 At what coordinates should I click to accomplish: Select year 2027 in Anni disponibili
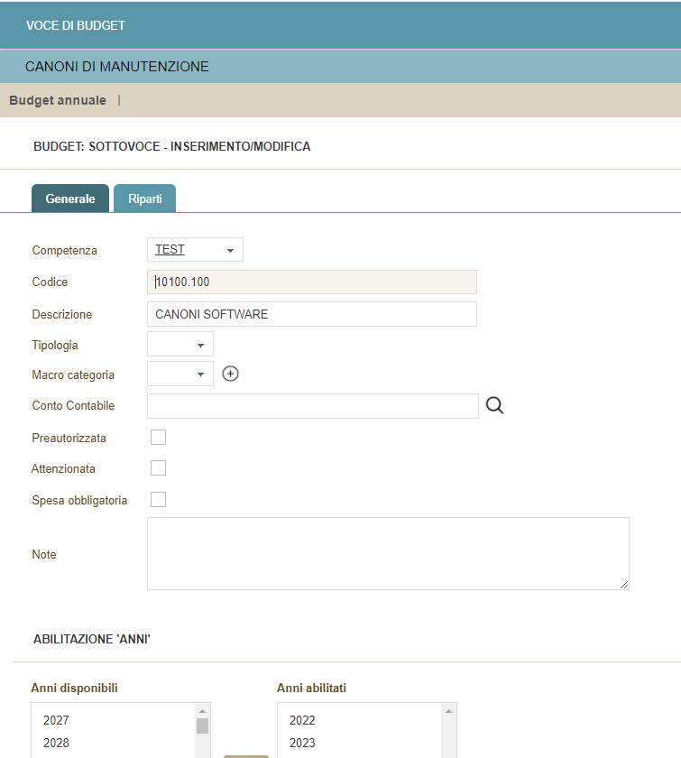56,721
